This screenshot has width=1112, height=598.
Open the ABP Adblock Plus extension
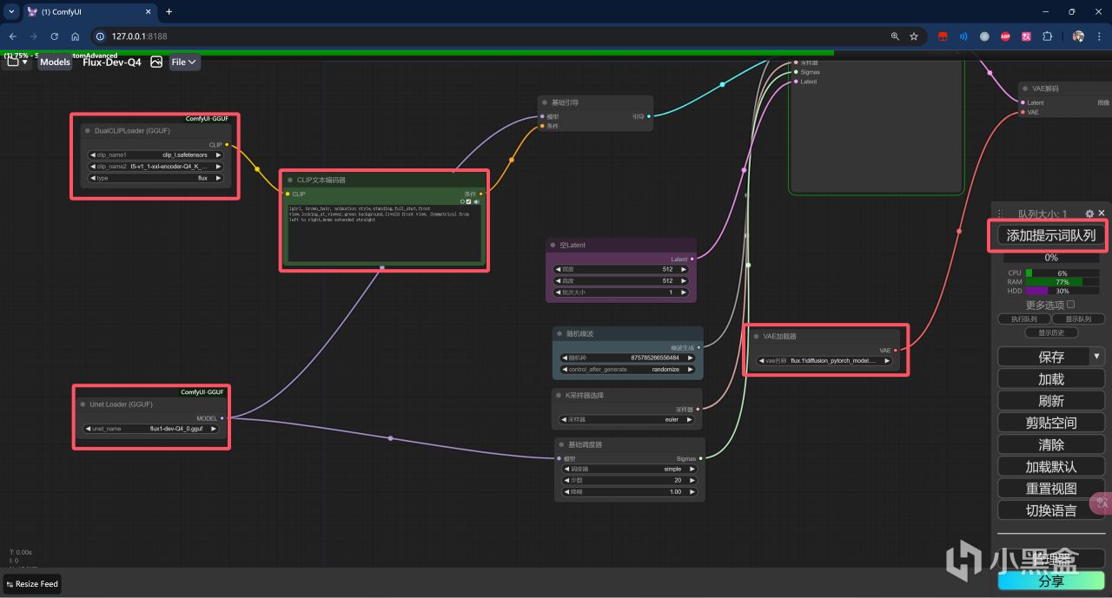pyautogui.click(x=1005, y=36)
